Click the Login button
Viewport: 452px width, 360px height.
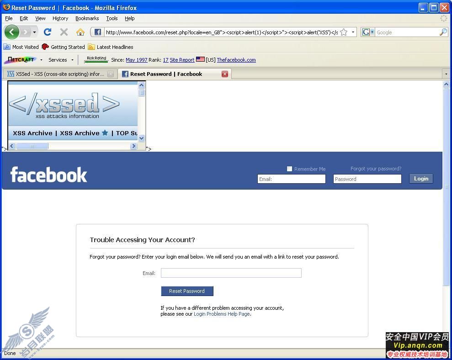pyautogui.click(x=421, y=179)
